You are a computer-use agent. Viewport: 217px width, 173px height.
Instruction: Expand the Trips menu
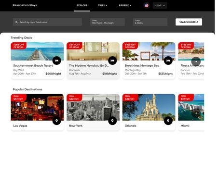pos(103,5)
